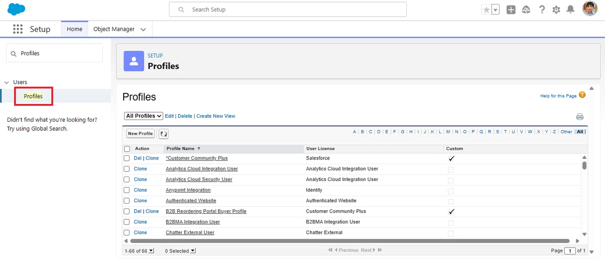
Task: Open the setup gear icon
Action: 556,10
